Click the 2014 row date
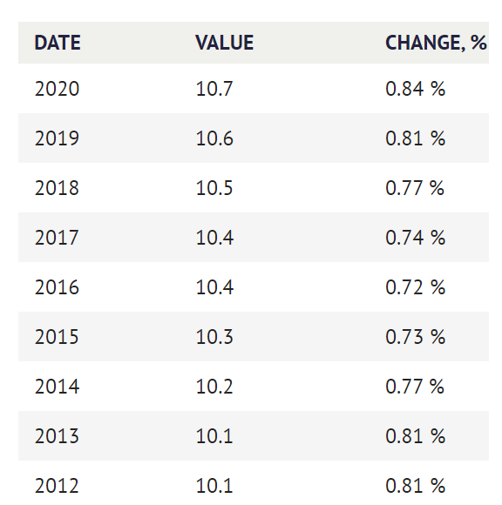This screenshot has height=505, width=502. (57, 387)
